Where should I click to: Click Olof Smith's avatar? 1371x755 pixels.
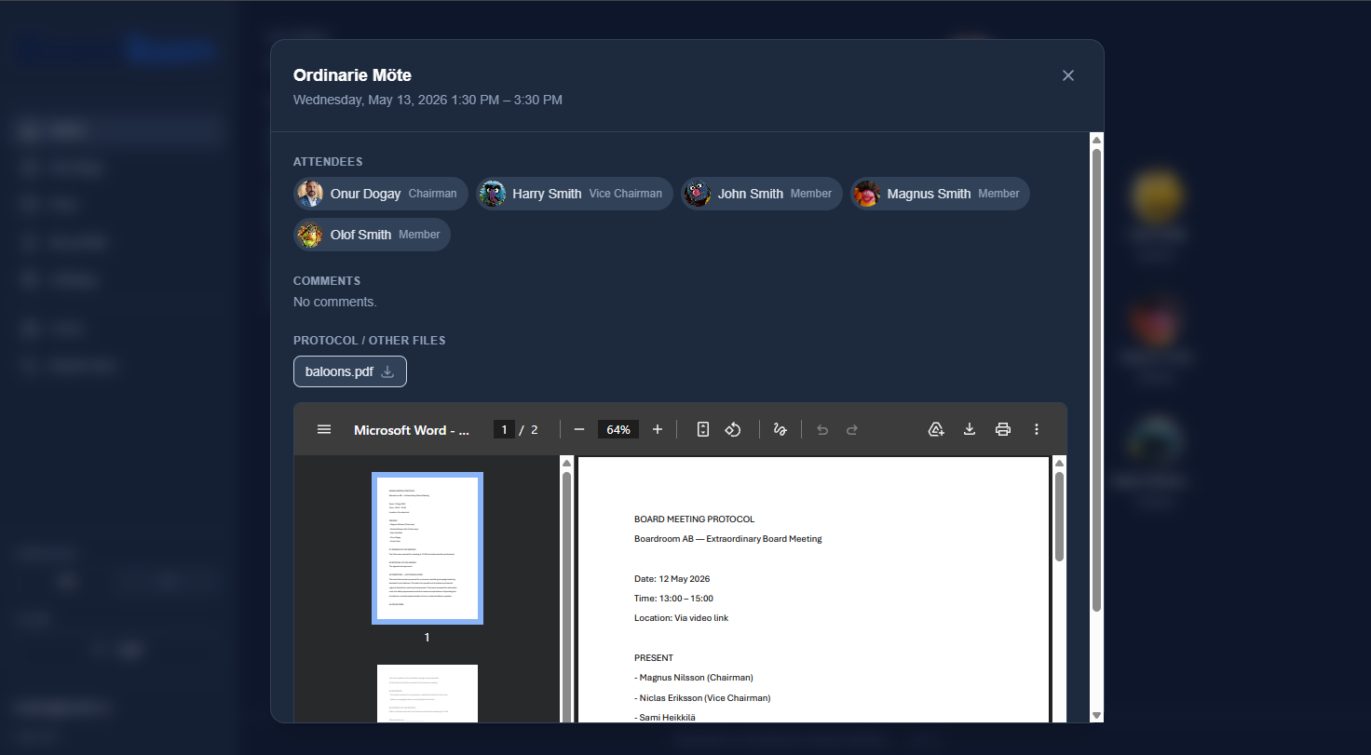point(310,235)
